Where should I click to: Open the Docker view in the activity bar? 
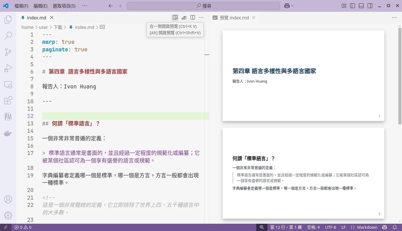8,133
